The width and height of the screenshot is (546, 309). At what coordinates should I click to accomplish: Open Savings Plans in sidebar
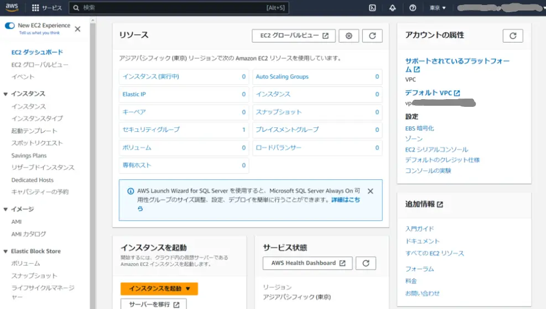click(x=29, y=156)
